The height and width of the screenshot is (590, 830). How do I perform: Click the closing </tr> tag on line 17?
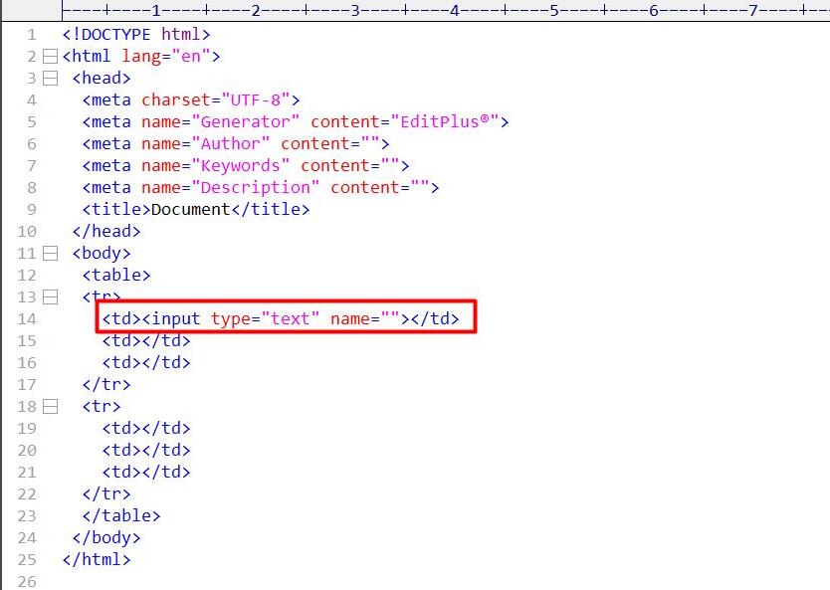click(x=106, y=385)
